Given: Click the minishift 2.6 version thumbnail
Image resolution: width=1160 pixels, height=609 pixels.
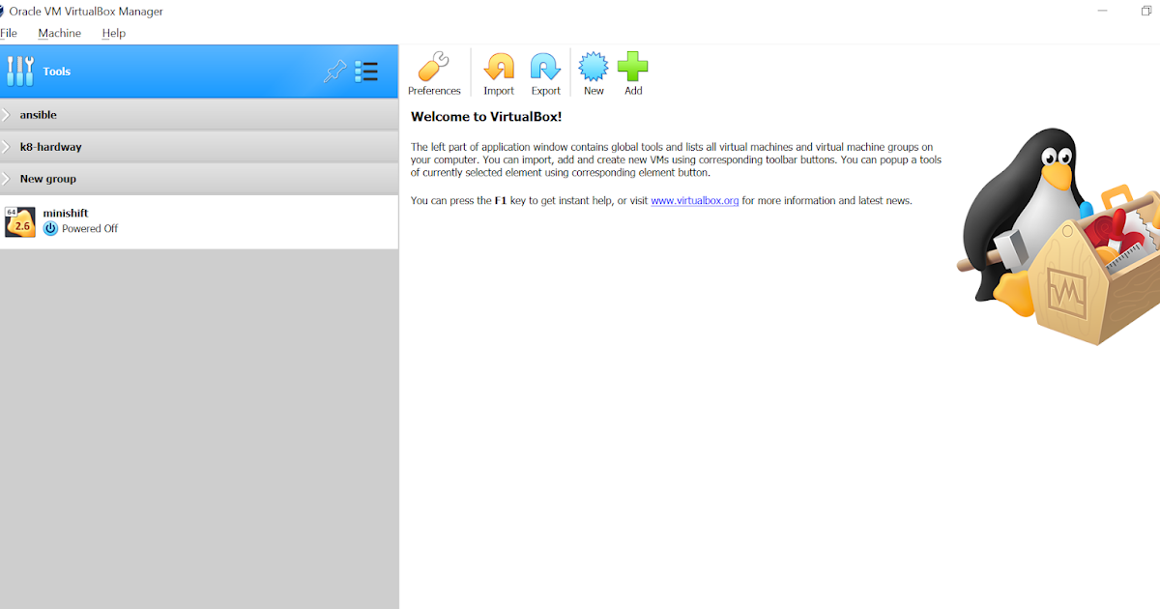Looking at the screenshot, I should click(19, 220).
